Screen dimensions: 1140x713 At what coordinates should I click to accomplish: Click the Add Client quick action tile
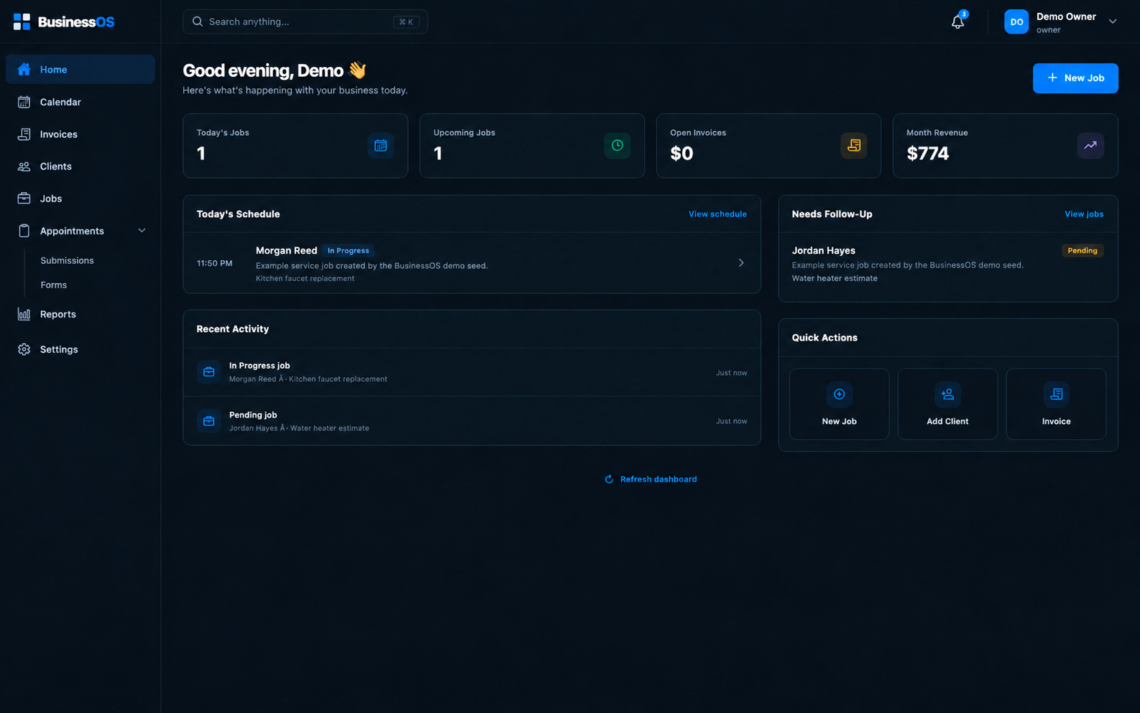[x=947, y=404]
